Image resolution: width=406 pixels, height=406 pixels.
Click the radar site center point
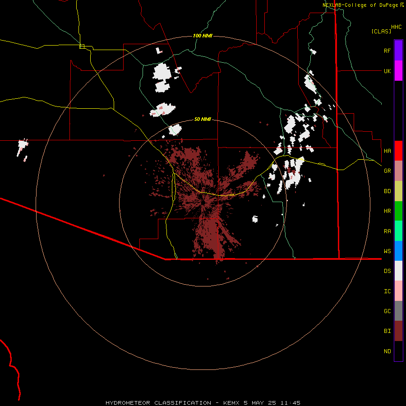tap(203, 202)
